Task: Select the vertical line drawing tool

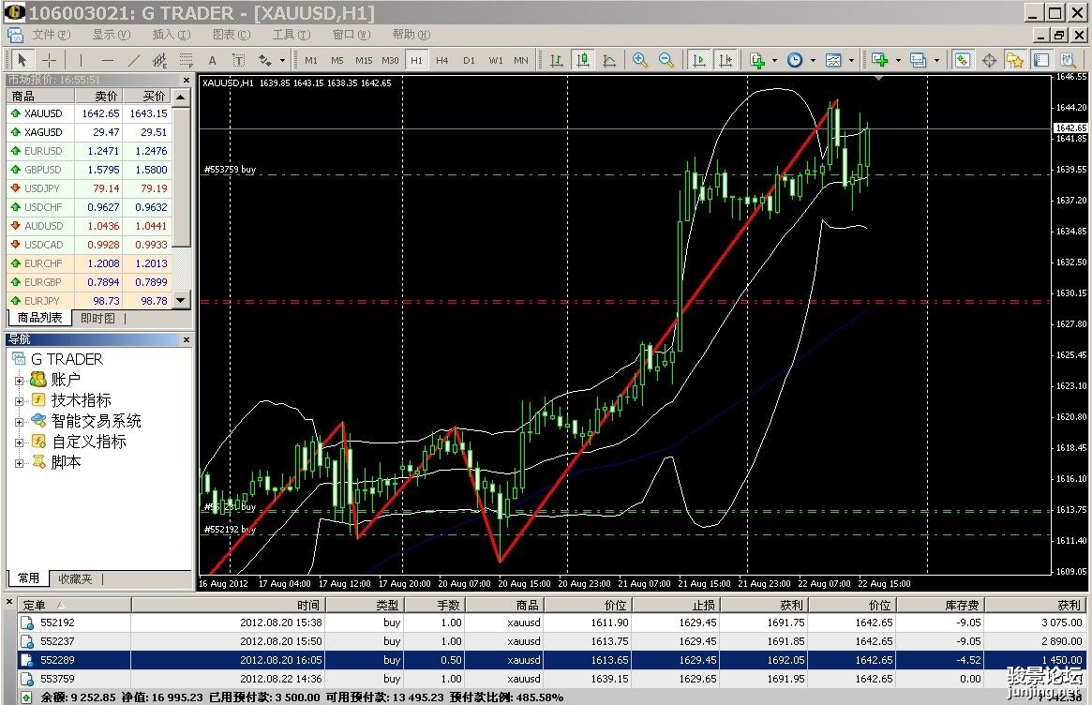Action: (80, 60)
